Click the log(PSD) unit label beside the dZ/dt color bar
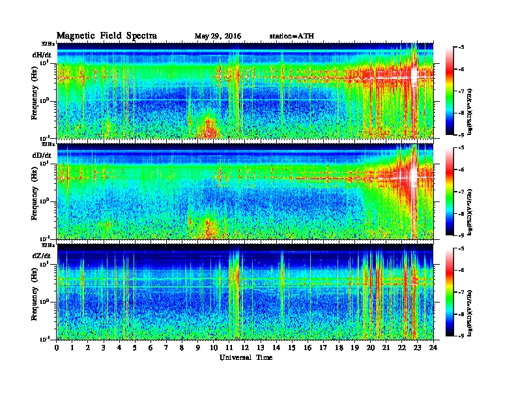The width and height of the screenshot is (516, 399). click(x=470, y=313)
